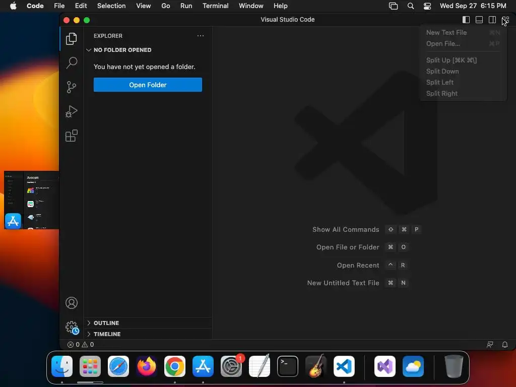Select Split Right in popup menu
Image resolution: width=516 pixels, height=387 pixels.
[x=463, y=93]
